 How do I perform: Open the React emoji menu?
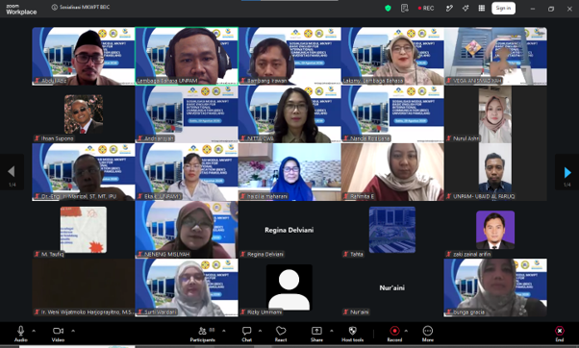(x=281, y=334)
